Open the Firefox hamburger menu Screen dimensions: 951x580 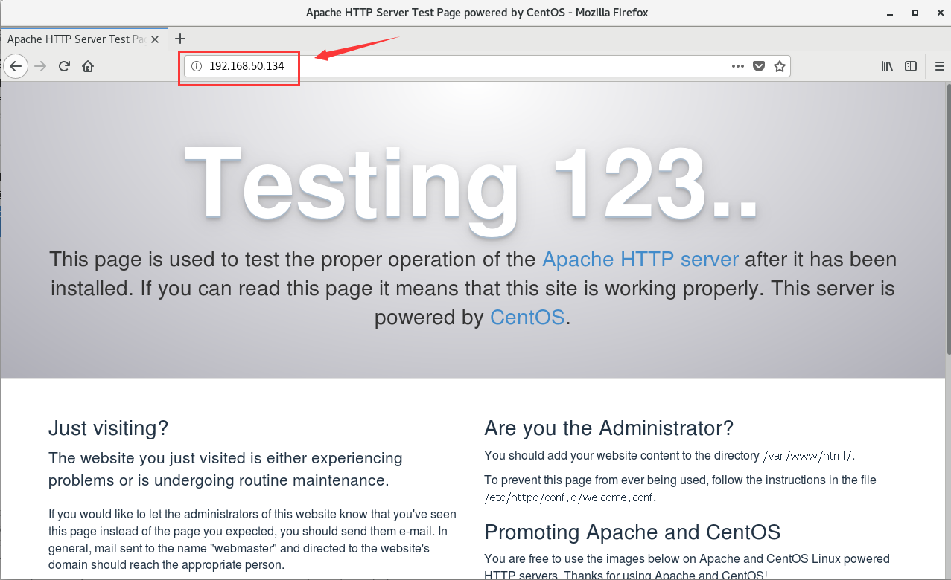point(940,66)
